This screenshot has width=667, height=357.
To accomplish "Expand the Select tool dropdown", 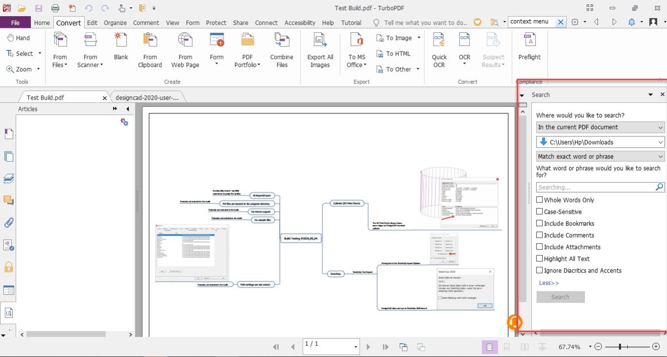I will [x=40, y=53].
